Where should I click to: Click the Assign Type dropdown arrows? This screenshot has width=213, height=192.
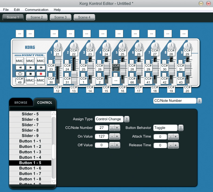[x=127, y=119]
